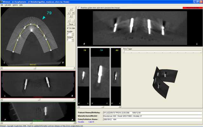The width and height of the screenshot is (203, 127).
Task: Click the Reset button
Action: point(71,24)
